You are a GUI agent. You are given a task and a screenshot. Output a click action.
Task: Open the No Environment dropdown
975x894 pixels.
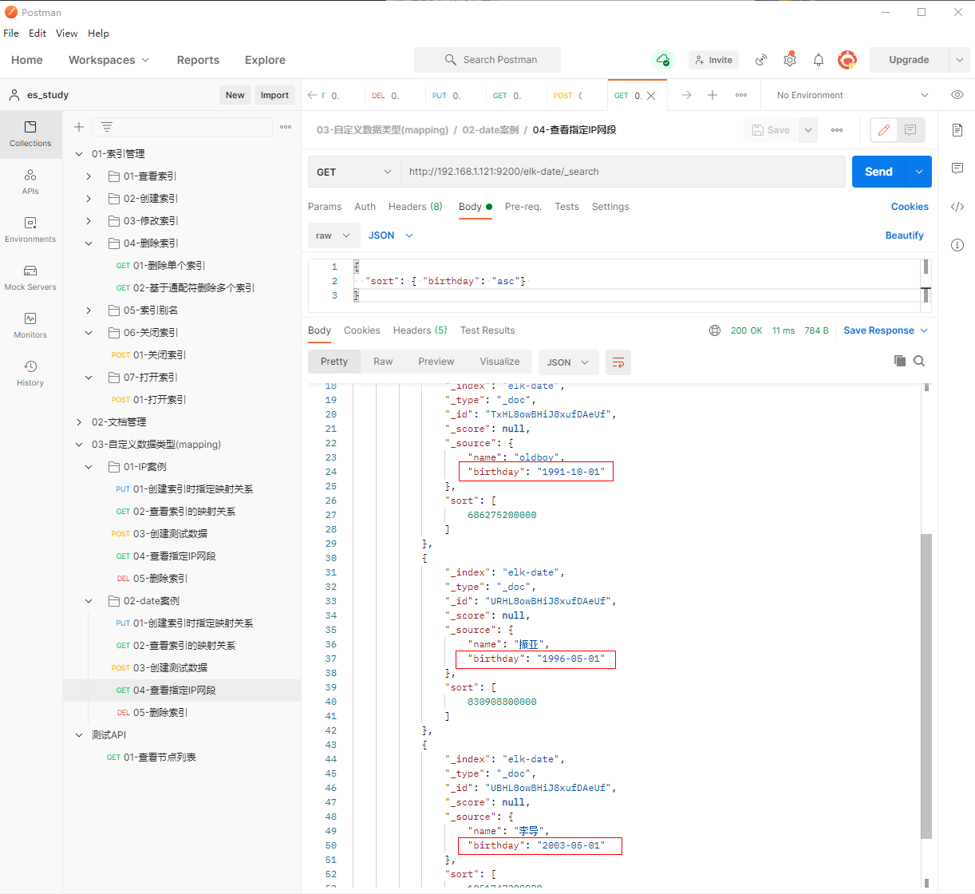851,95
